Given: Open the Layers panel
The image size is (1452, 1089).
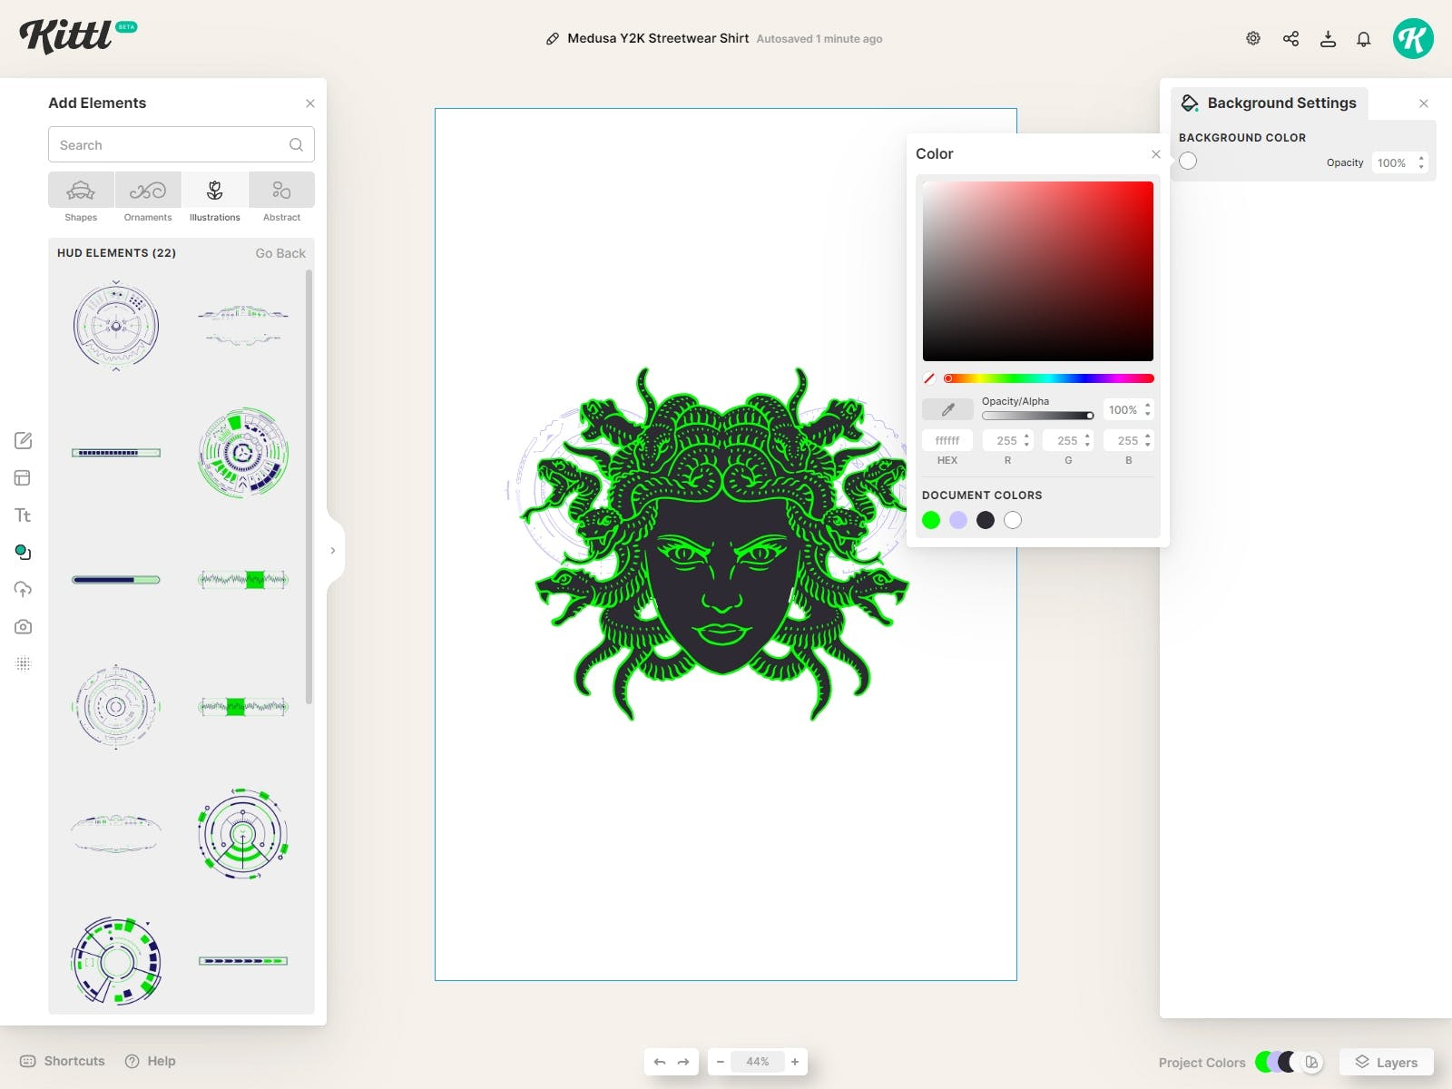Looking at the screenshot, I should point(1387,1062).
